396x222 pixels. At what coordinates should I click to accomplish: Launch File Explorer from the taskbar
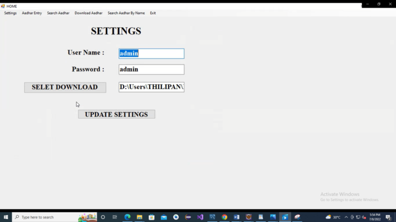click(x=139, y=217)
